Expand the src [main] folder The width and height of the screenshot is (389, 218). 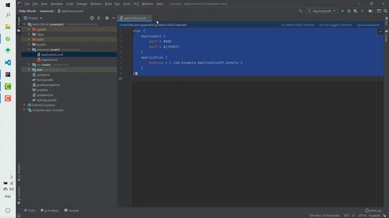[x=29, y=65]
